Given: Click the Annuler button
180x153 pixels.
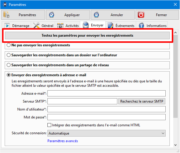Looking at the screenshot, I should 113,15.
